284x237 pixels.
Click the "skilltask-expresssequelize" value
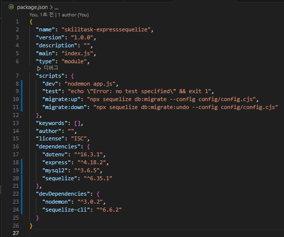click(106, 29)
